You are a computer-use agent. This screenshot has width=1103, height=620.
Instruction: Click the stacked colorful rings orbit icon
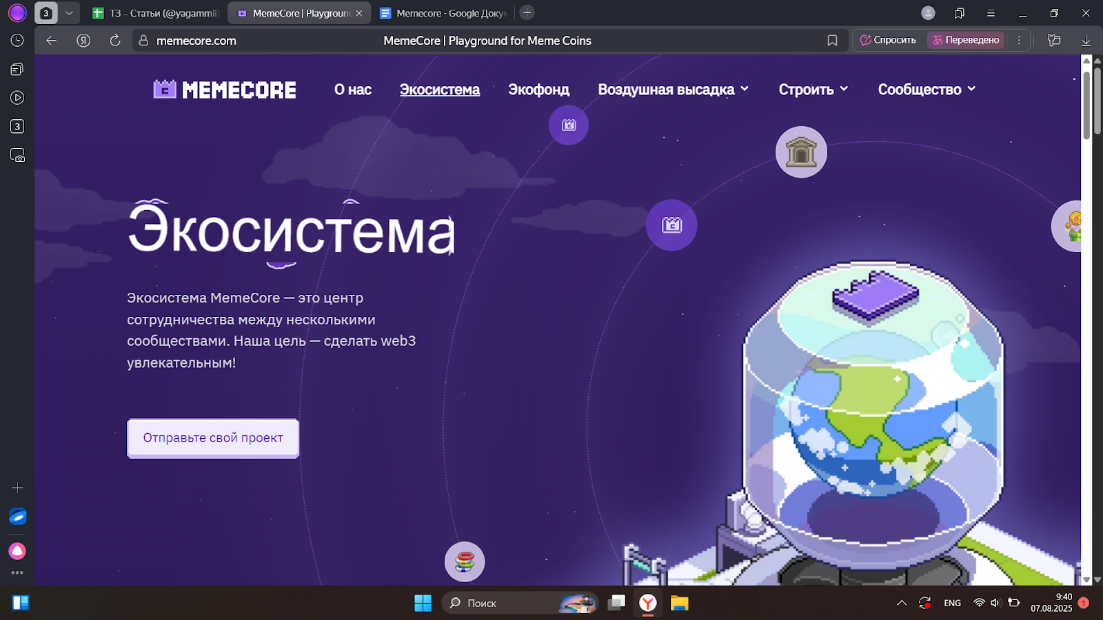click(x=465, y=562)
